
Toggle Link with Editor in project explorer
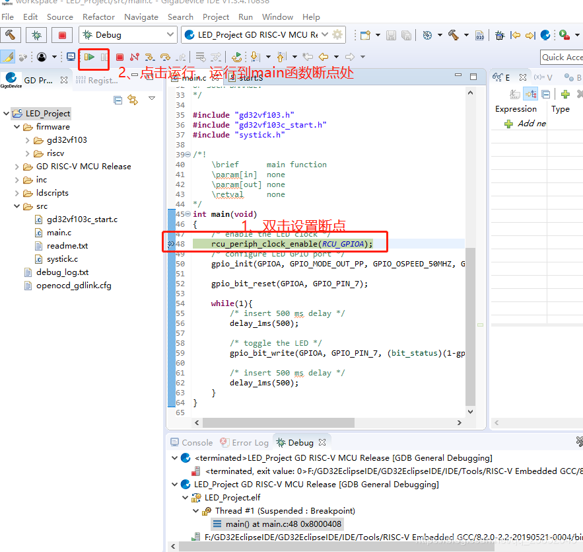(x=133, y=100)
